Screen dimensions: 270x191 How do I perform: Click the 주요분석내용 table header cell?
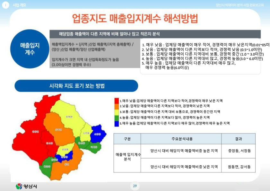tap(181, 139)
